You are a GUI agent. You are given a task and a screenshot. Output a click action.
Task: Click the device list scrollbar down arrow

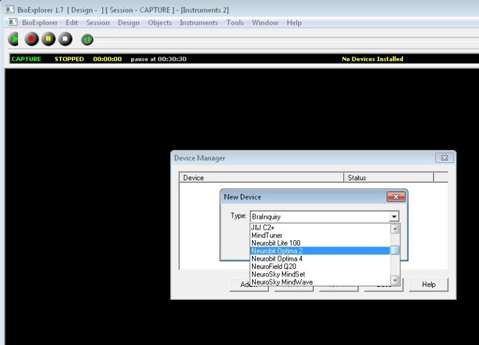[395, 280]
